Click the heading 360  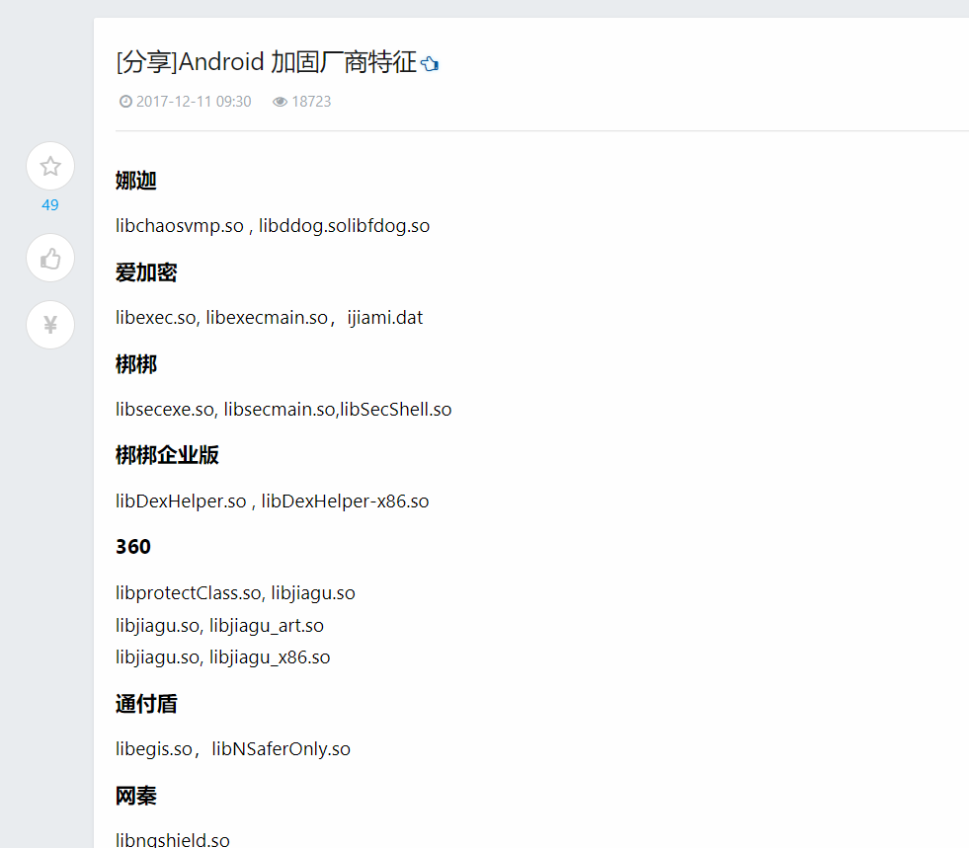click(133, 547)
